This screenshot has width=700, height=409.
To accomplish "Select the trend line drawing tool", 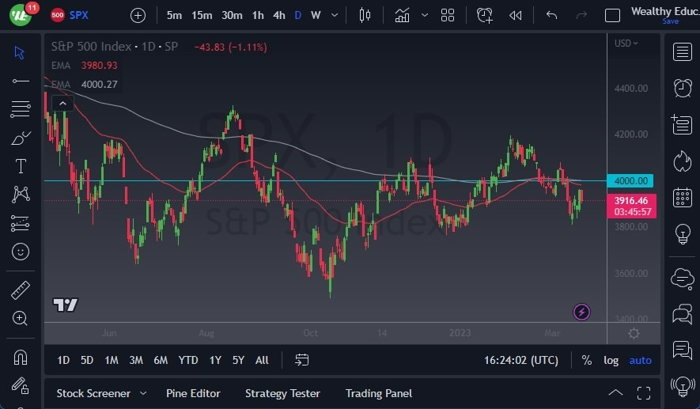I will [x=20, y=81].
